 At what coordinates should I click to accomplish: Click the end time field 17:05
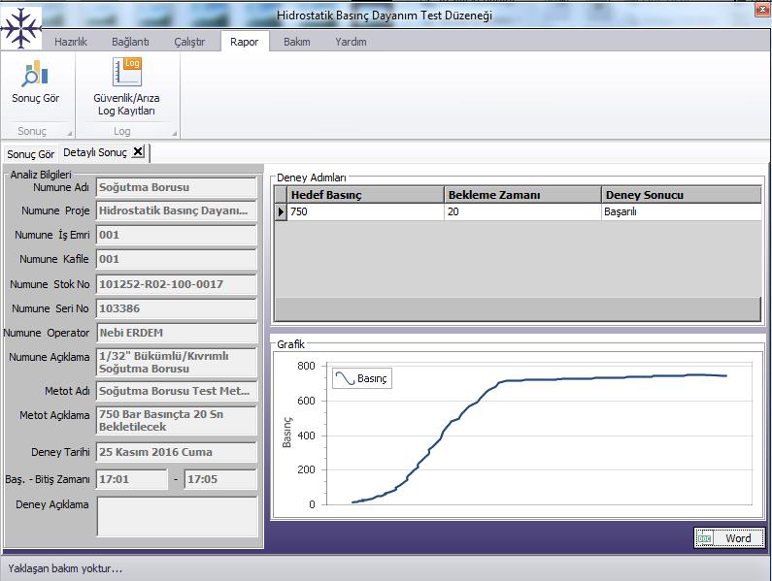pyautogui.click(x=220, y=479)
